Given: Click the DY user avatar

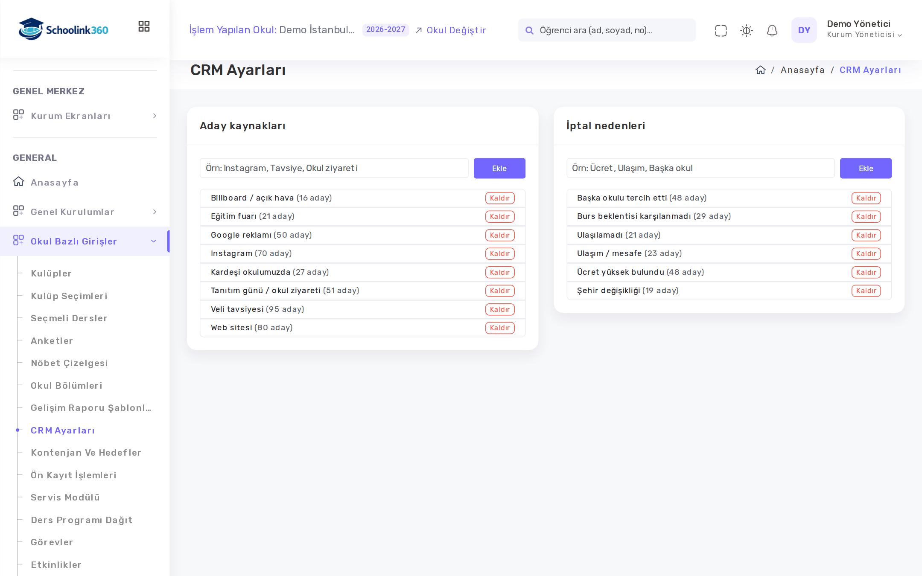Looking at the screenshot, I should pos(804,30).
